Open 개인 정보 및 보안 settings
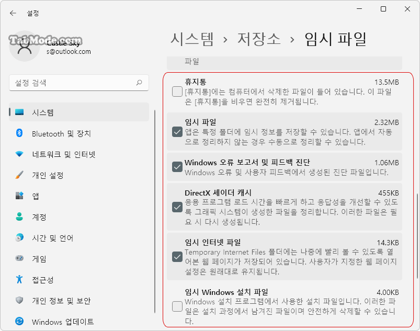Screen dimensions: 420x331 click(x=79, y=300)
